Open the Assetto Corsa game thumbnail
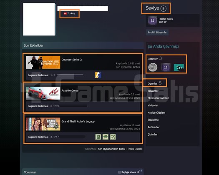 pyautogui.click(x=43, y=93)
